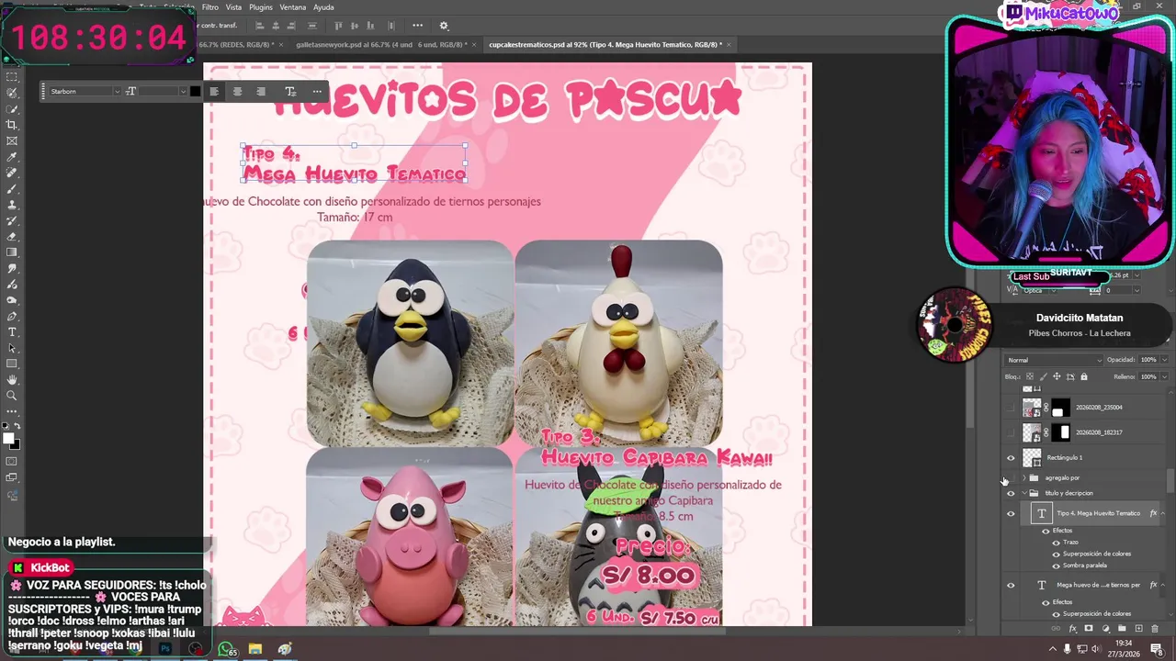1176x661 pixels.
Task: Select the Eraser tool
Action: pyautogui.click(x=12, y=236)
